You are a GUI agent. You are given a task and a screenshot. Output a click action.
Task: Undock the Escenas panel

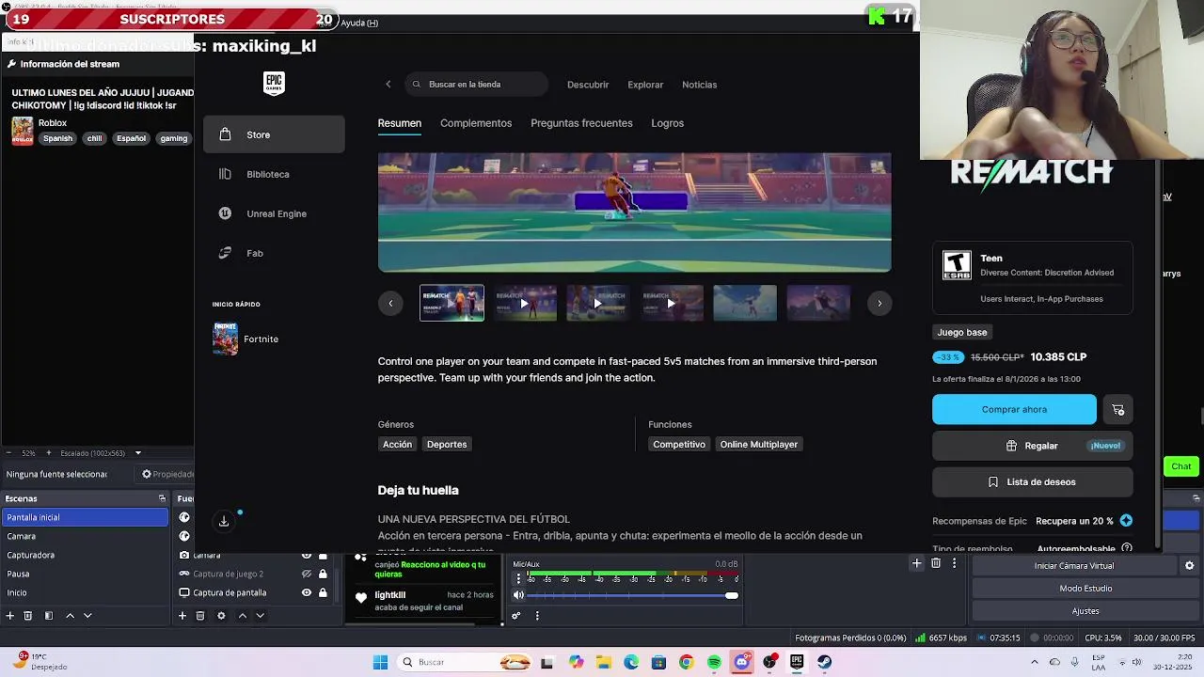(x=162, y=498)
